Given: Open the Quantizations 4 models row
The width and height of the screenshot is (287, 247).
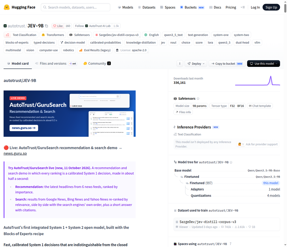Looking at the screenshot, I should pyautogui.click(x=235, y=196).
